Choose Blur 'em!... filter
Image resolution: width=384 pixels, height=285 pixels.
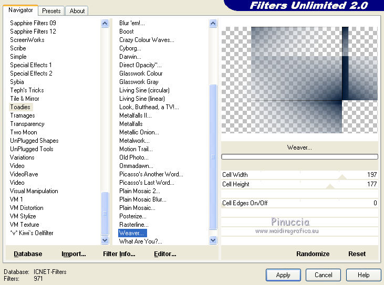[x=132, y=23]
